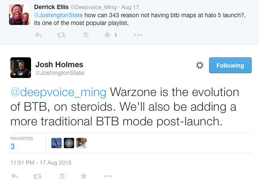Open Josh Holmes's profile picture
259x193 pixels.
click(21, 68)
